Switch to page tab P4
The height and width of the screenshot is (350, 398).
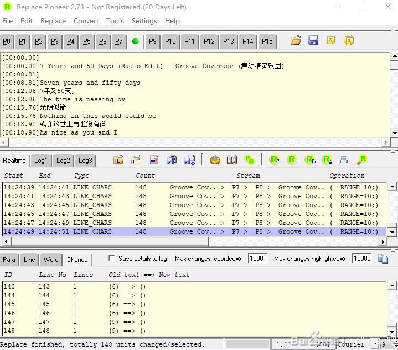point(70,41)
